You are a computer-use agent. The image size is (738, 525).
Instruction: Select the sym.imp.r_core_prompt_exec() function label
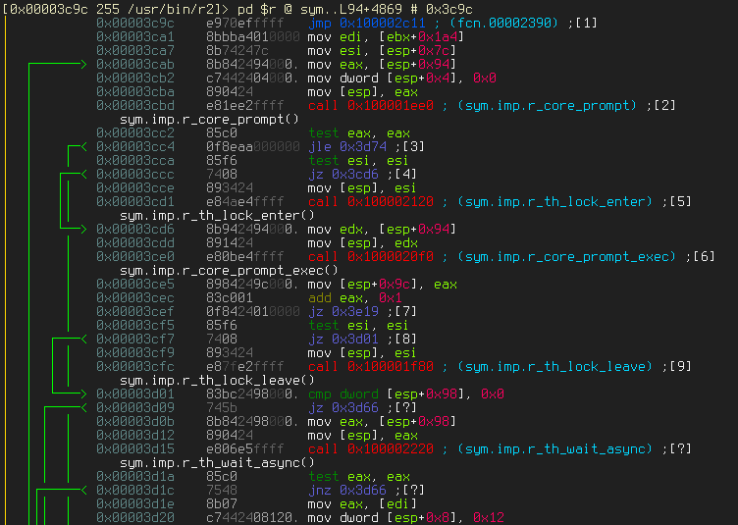click(229, 269)
